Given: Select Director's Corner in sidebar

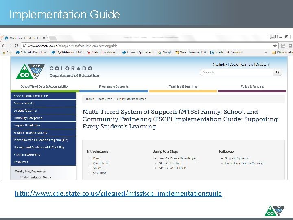Looking at the screenshot, I should 43,110.
